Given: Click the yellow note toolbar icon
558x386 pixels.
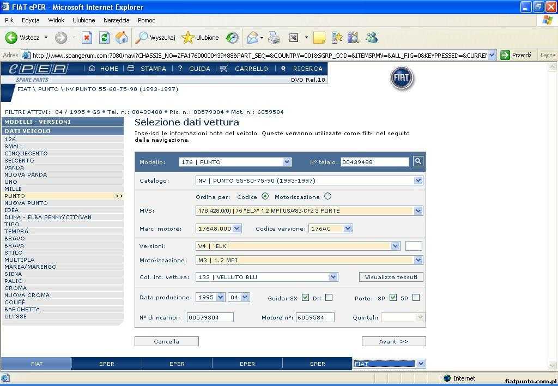Looking at the screenshot, I should (319, 38).
